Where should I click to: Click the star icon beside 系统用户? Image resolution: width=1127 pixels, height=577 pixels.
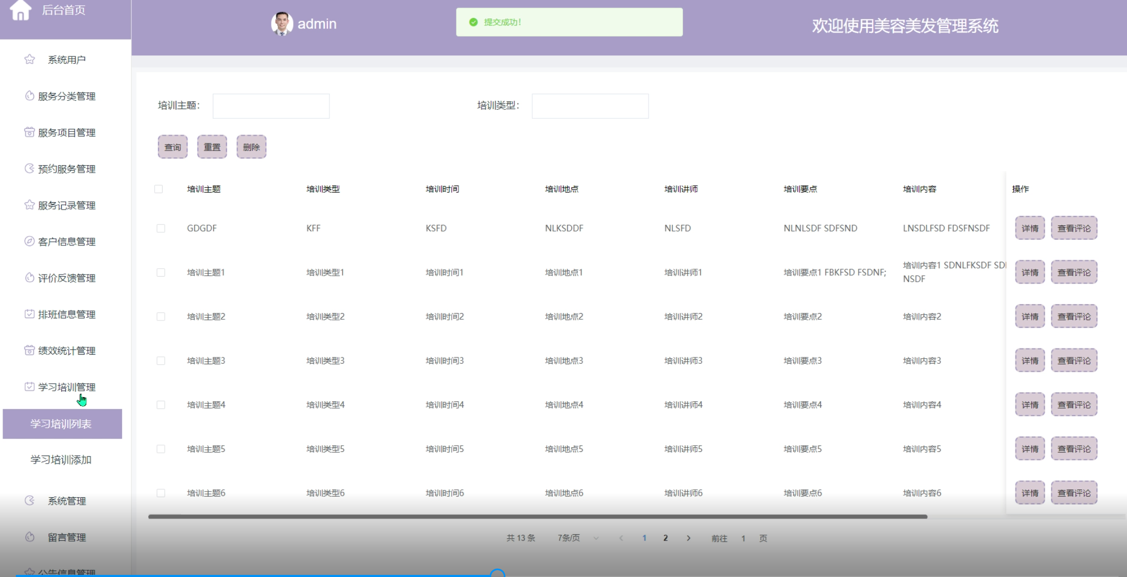(x=30, y=60)
